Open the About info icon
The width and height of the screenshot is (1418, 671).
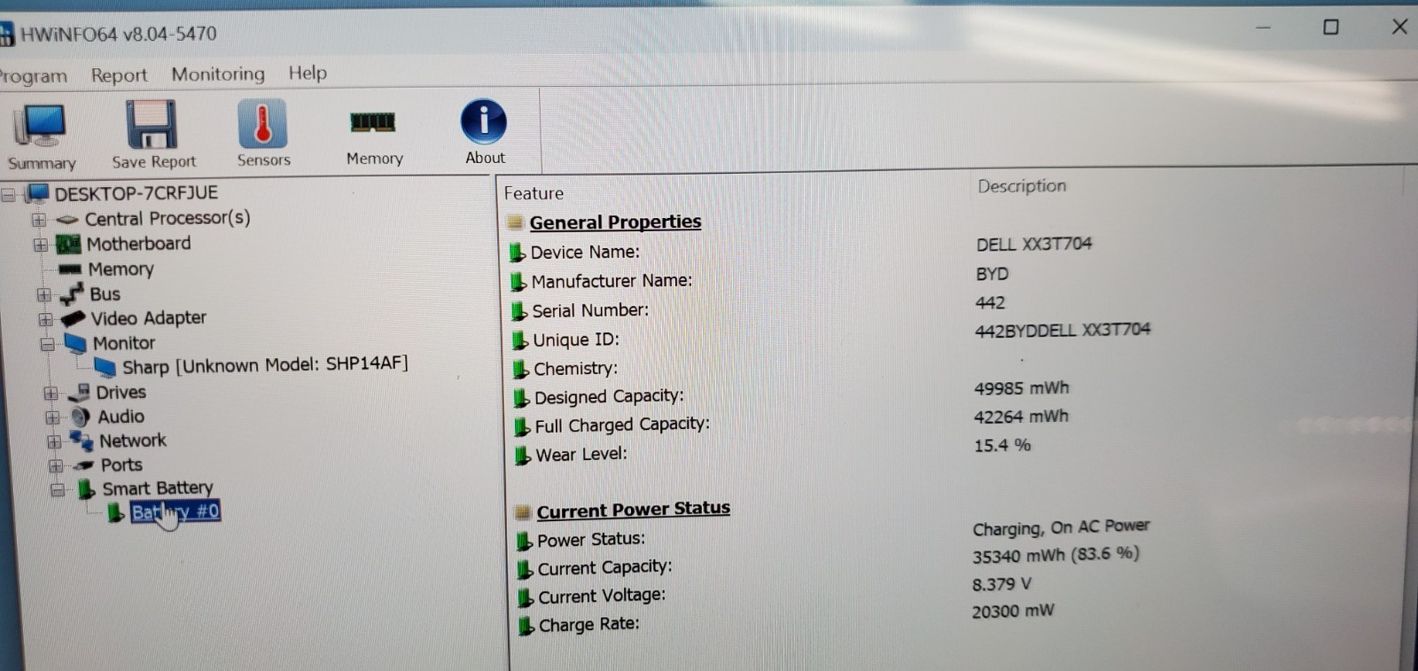point(484,121)
